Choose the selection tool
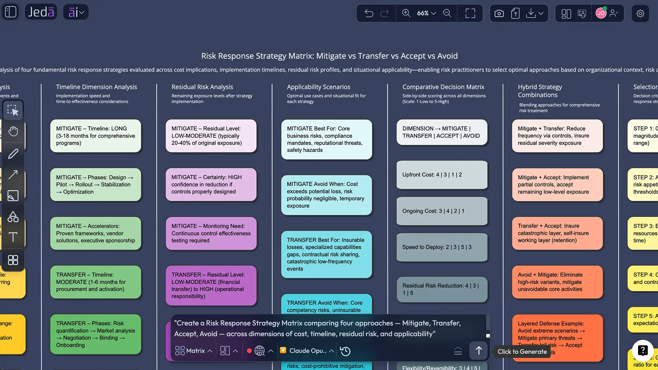Viewport: 658px width, 370px height. pos(13,110)
